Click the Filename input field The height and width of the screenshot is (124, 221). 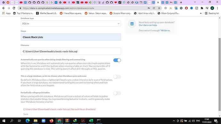tap(71, 51)
